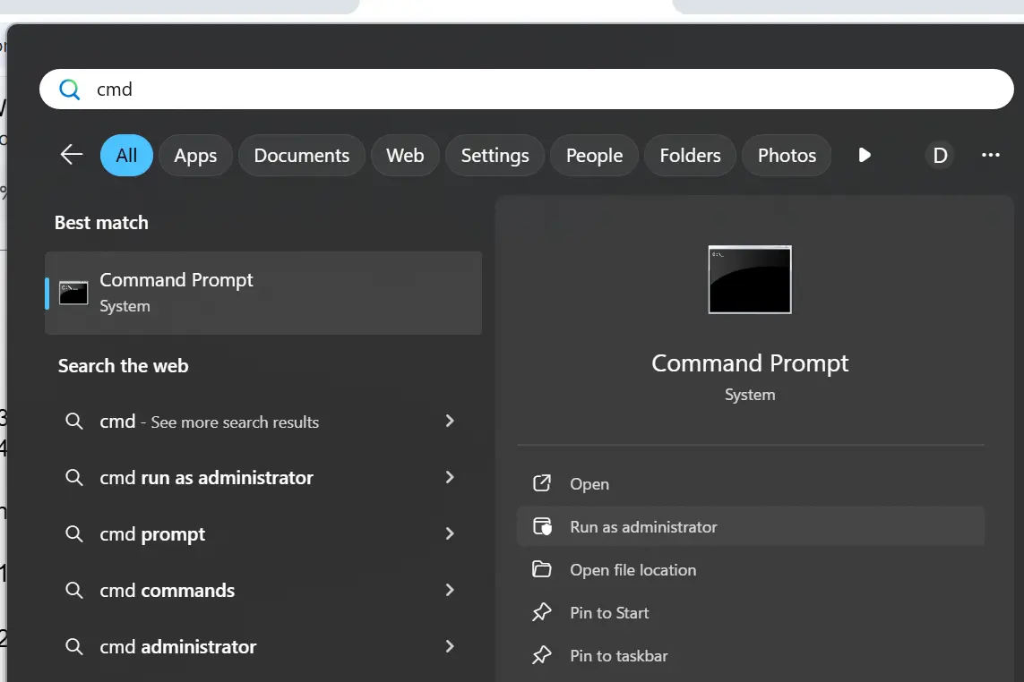Select the Settings filter tab
The image size is (1024, 682).
495,156
